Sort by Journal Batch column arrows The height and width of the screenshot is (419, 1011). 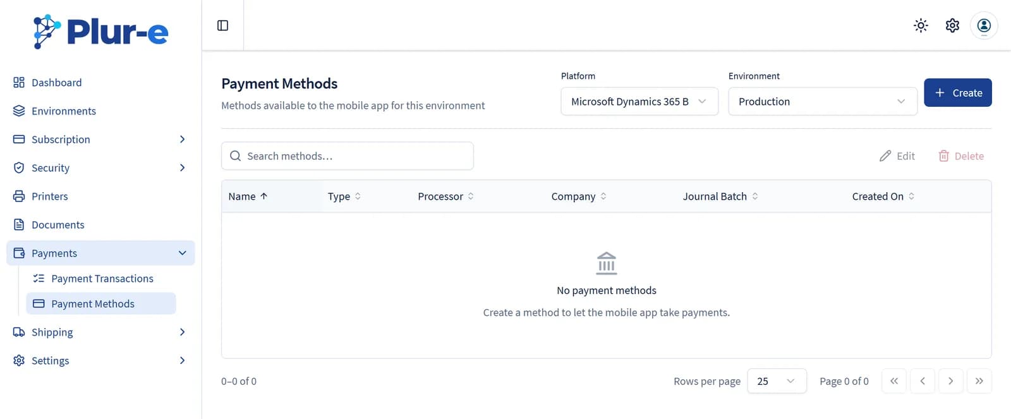coord(755,196)
